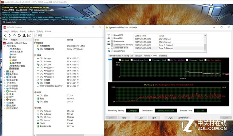Viewport: 233px width, 136px height.
Task: Open the 收藏夹 favorites tab
Action: click(x=14, y=39)
